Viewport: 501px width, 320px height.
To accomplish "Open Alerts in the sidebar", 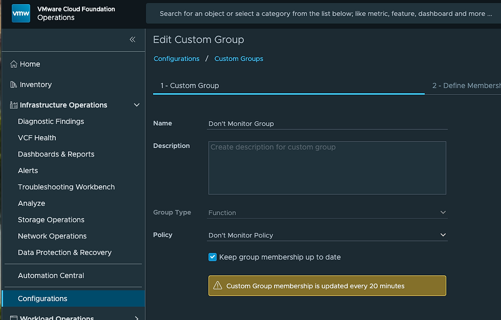I will (28, 171).
